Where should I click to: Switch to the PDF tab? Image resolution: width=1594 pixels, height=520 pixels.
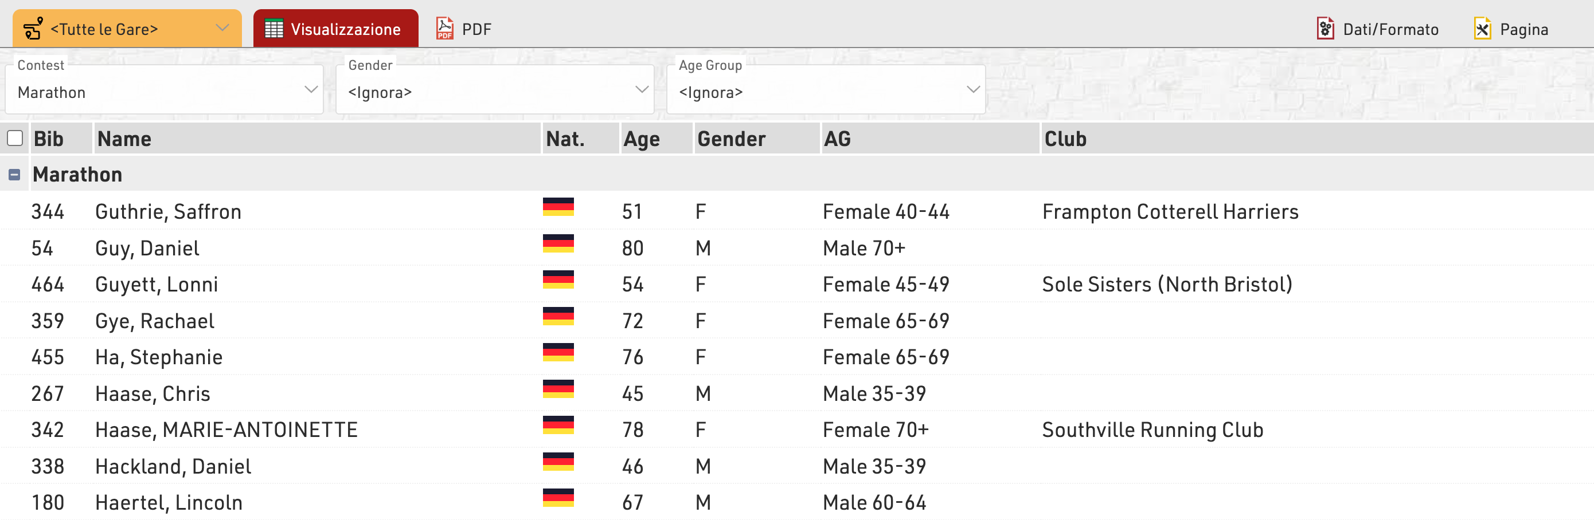pos(476,29)
